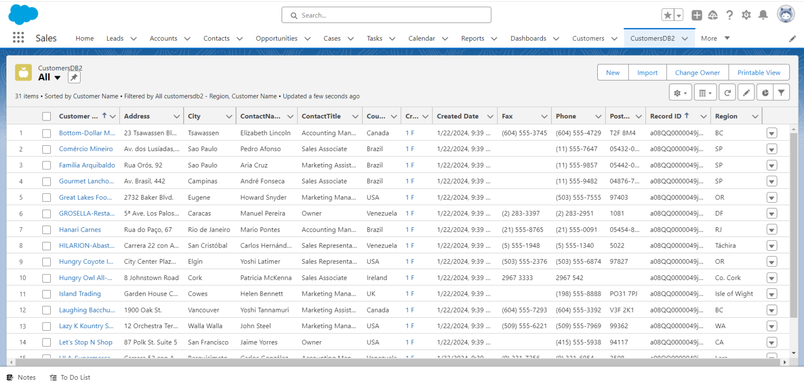
Task: Open the filter panel icon
Action: 781,92
